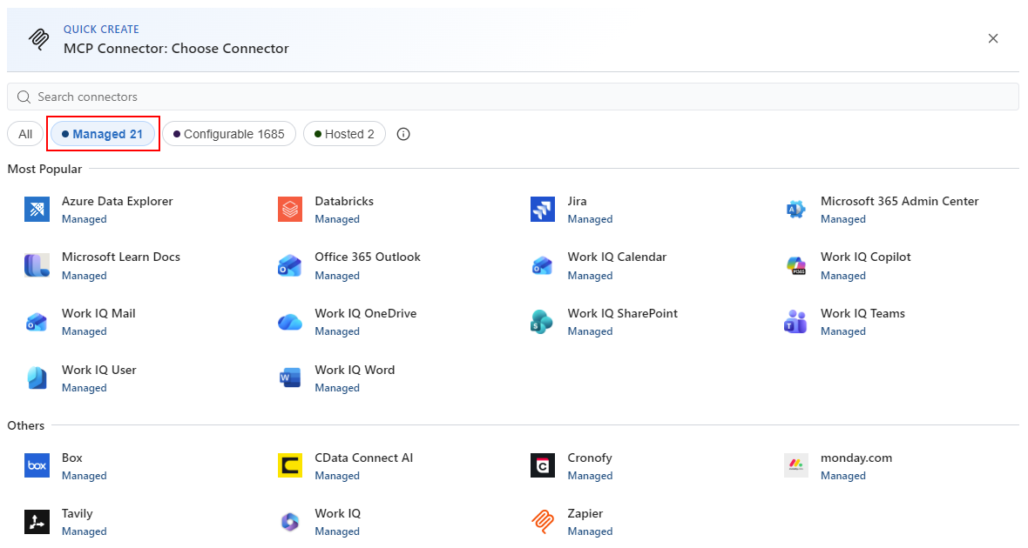Screen dimensions: 1028x548
Task: Click the Work IQ Calendar icon
Action: tap(543, 266)
